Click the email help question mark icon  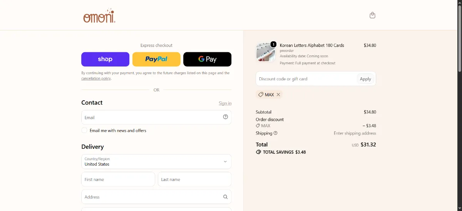[x=226, y=117]
